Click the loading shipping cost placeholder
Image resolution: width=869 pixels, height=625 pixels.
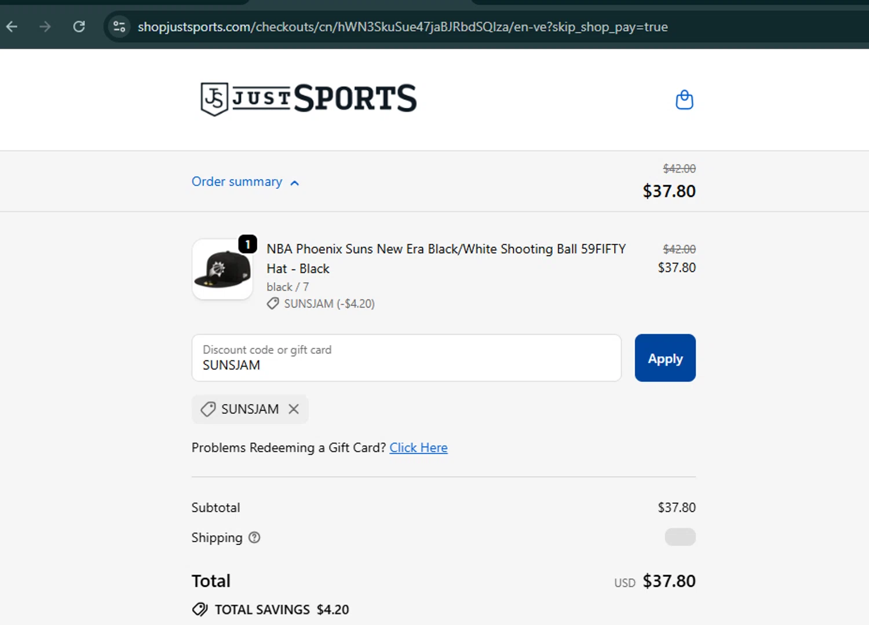click(680, 537)
